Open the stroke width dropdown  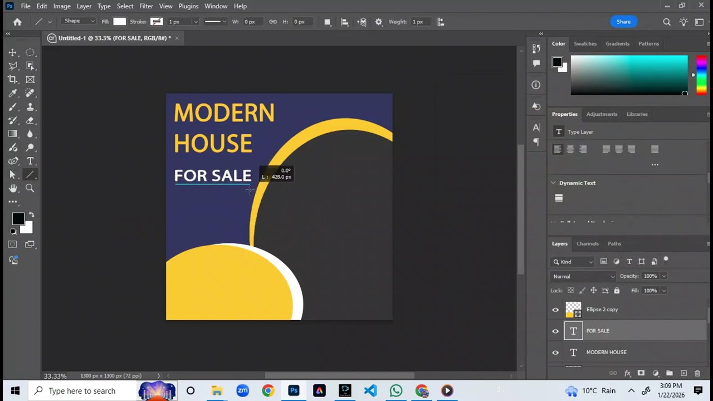tap(195, 22)
